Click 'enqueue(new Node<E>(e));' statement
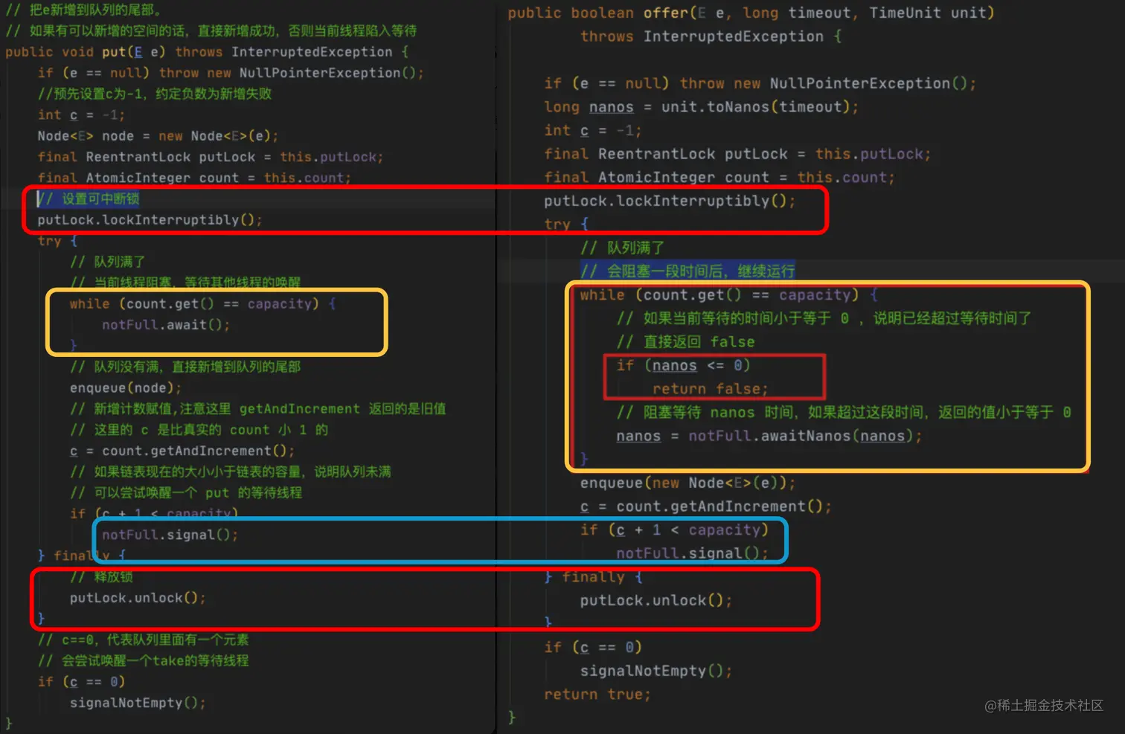Screen dimensions: 1125x734 coord(688,483)
